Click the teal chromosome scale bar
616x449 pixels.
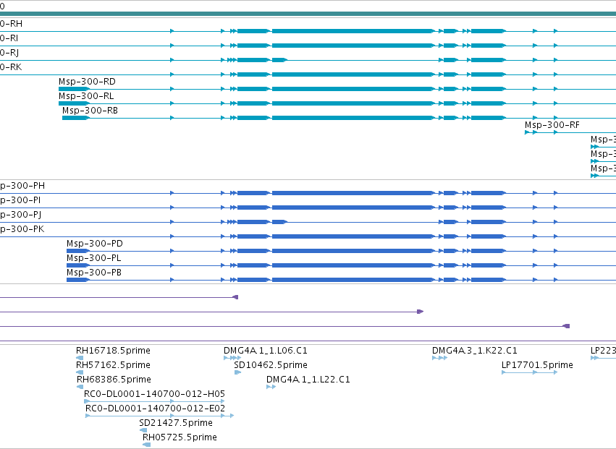308,14
